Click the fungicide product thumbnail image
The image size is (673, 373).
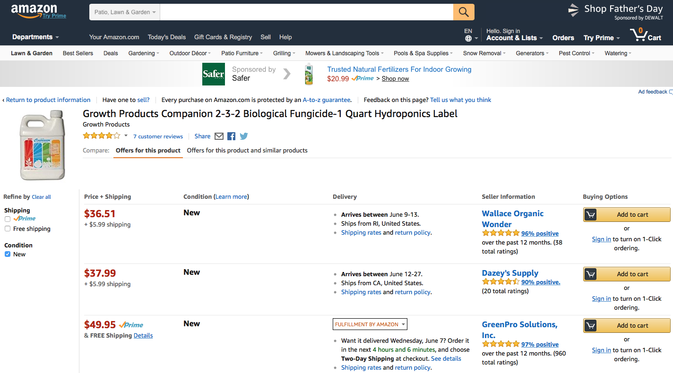click(42, 145)
